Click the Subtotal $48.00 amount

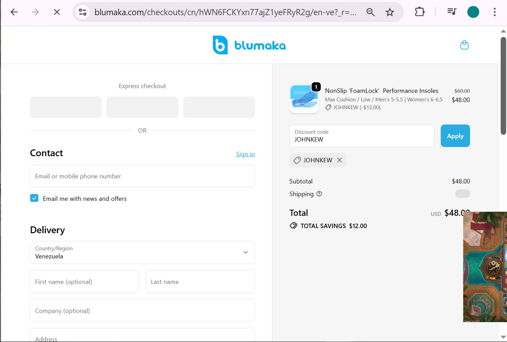[x=461, y=181]
